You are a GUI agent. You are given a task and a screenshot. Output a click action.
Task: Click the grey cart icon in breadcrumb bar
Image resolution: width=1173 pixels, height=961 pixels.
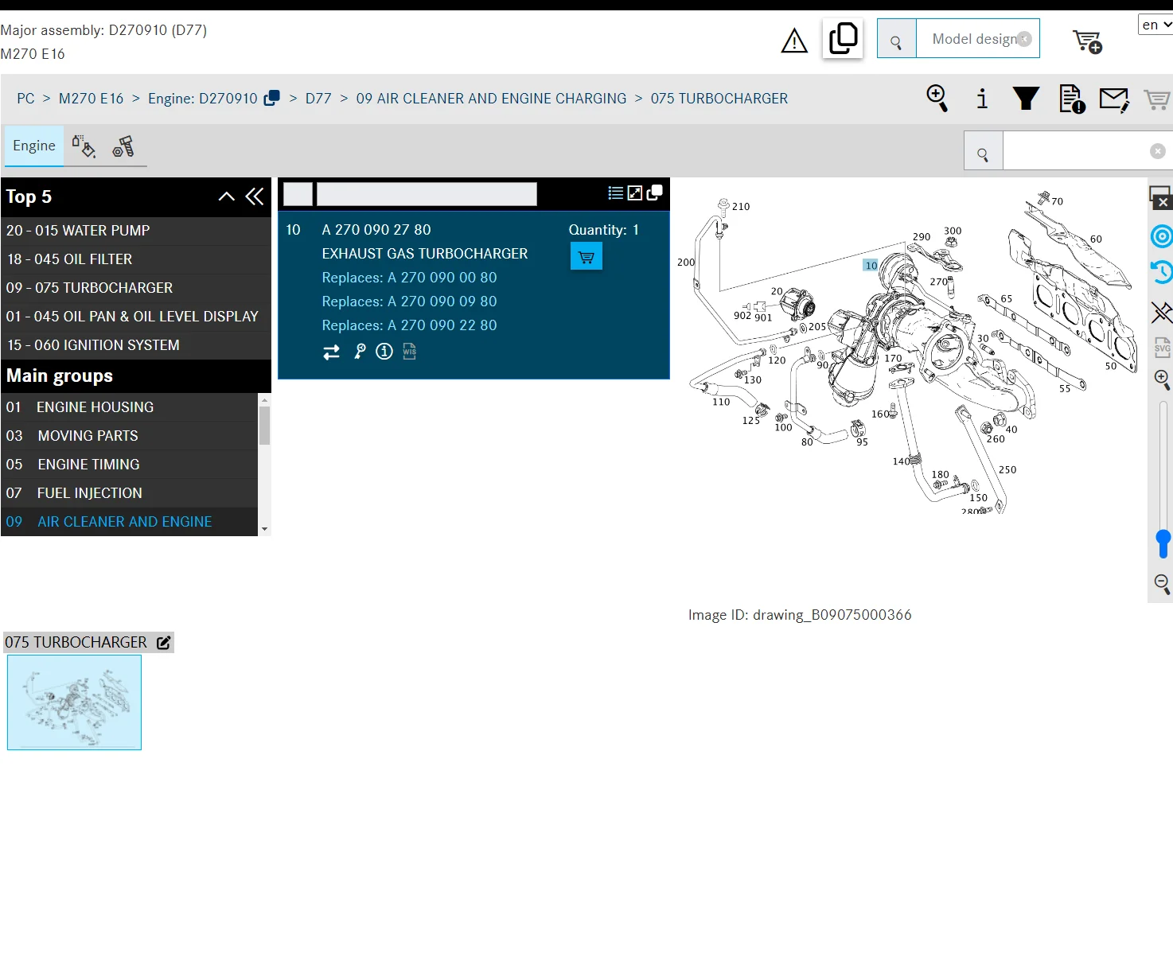pos(1156,99)
